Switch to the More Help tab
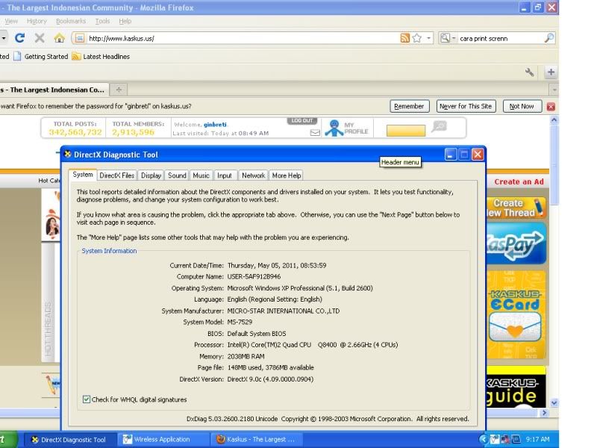This screenshot has height=448, width=597. pos(287,175)
